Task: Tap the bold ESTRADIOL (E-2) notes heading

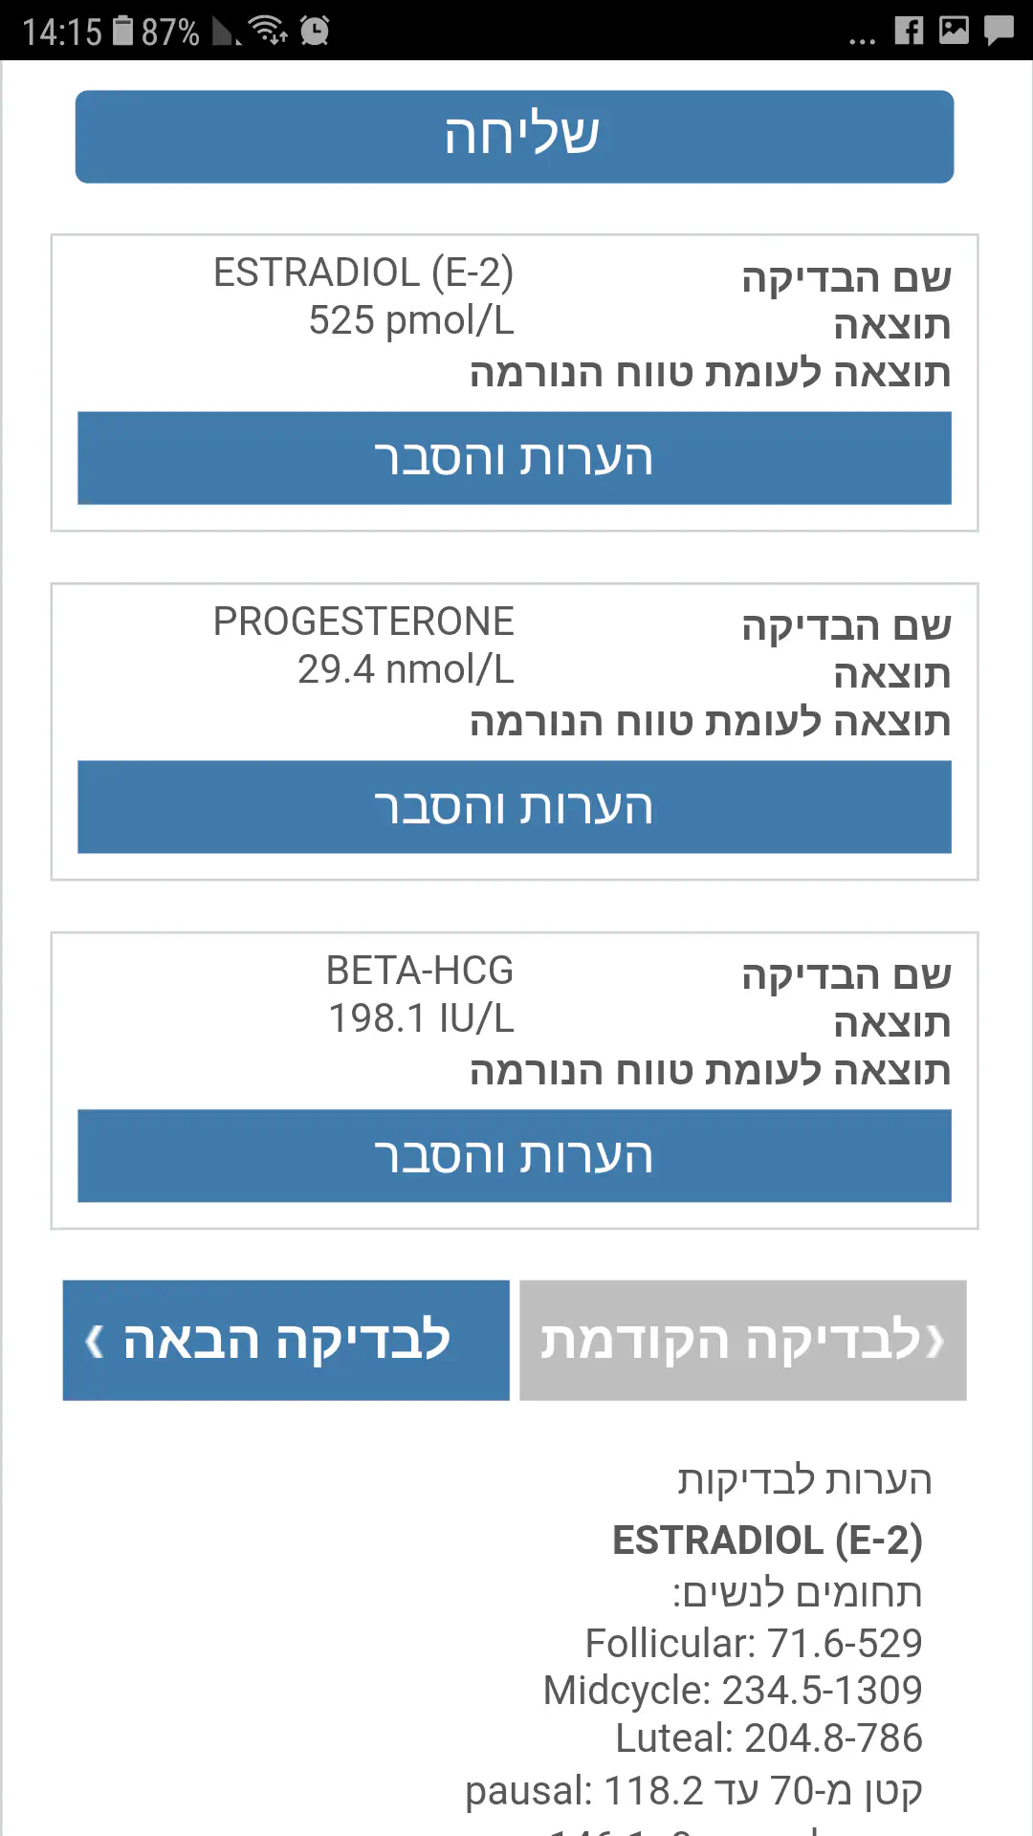Action: (767, 1541)
